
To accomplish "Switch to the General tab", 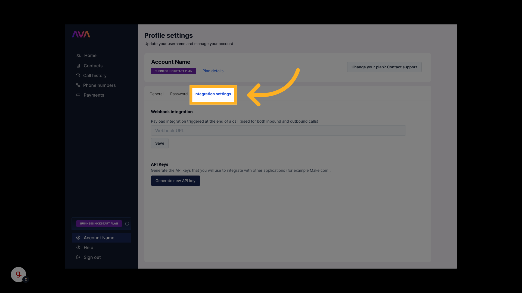I will [156, 94].
